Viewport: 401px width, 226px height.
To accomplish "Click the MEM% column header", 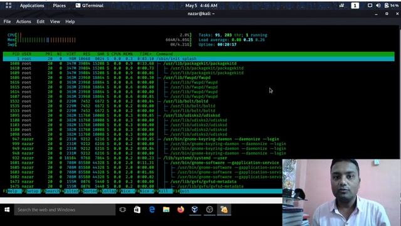I will (128, 54).
